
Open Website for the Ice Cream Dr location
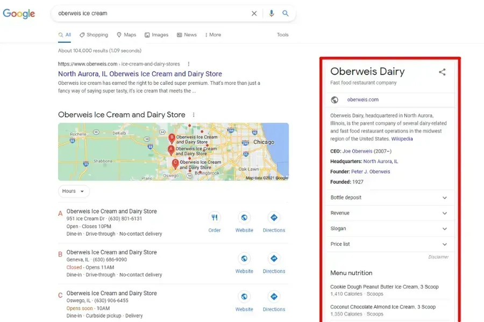click(x=244, y=217)
